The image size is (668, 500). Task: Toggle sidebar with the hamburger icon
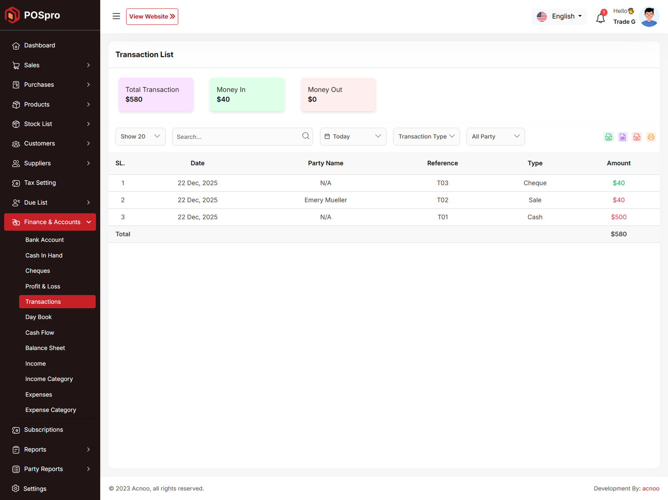click(x=116, y=16)
